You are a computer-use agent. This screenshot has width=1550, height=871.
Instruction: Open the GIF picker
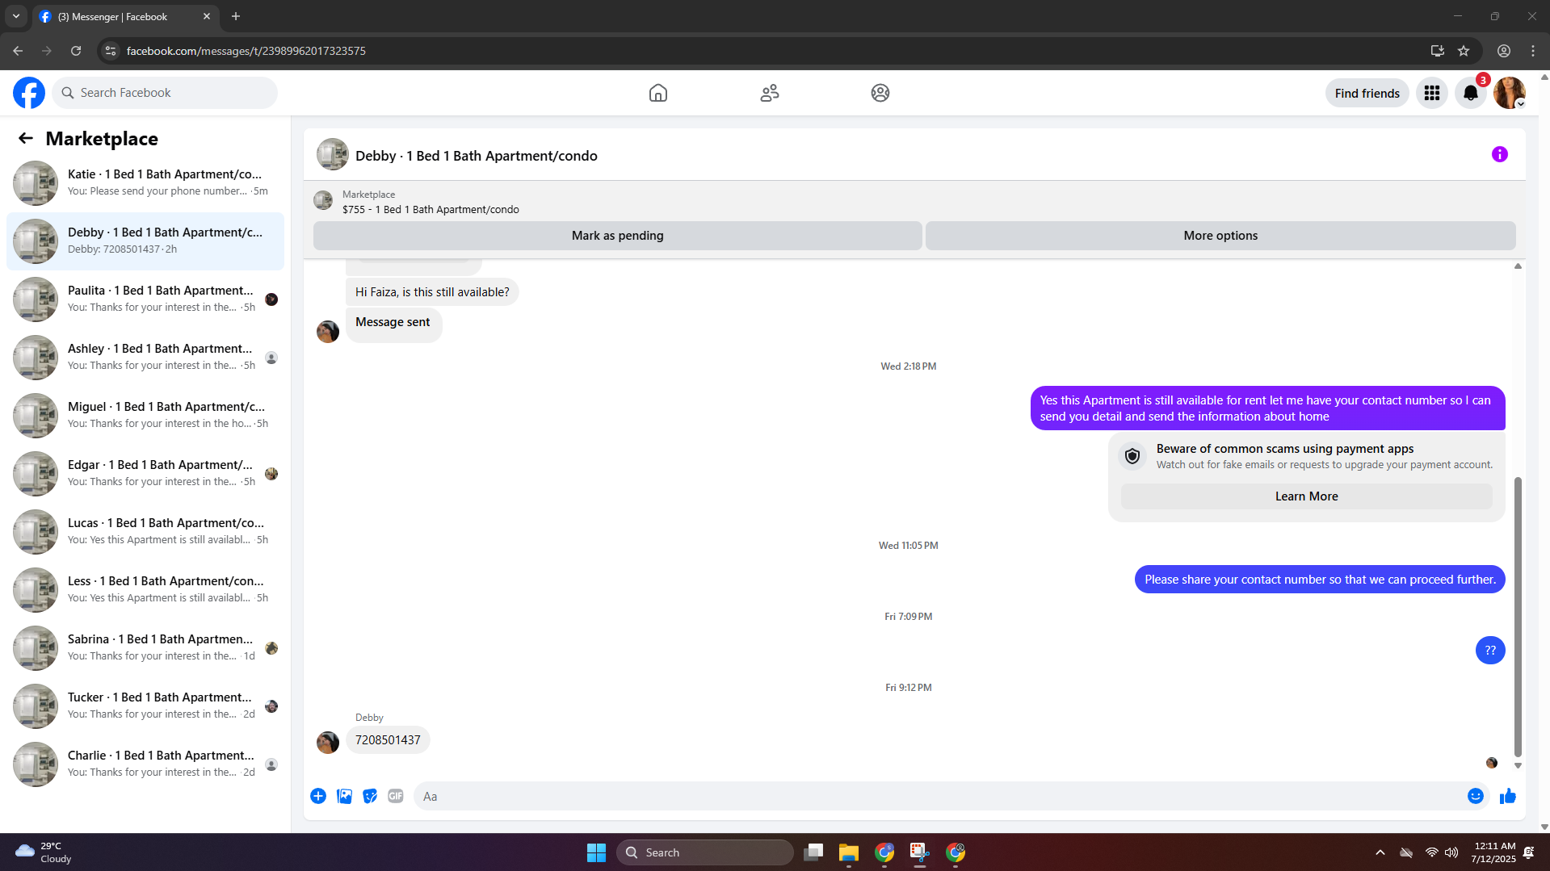(x=396, y=796)
